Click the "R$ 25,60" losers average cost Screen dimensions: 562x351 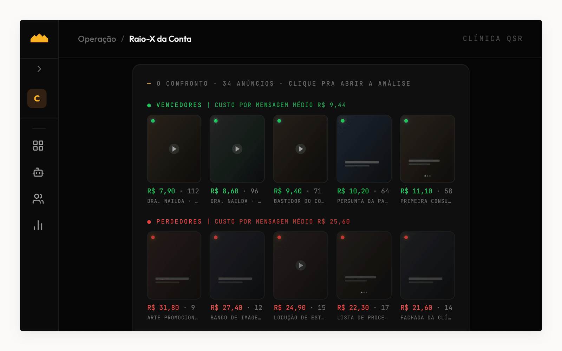coord(334,221)
